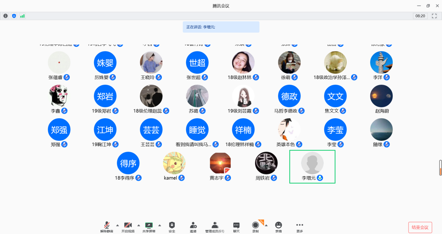Screen dimensions: 442x234
Task: Expand share options arrow beside 共享屏幕
Action: pos(160,225)
